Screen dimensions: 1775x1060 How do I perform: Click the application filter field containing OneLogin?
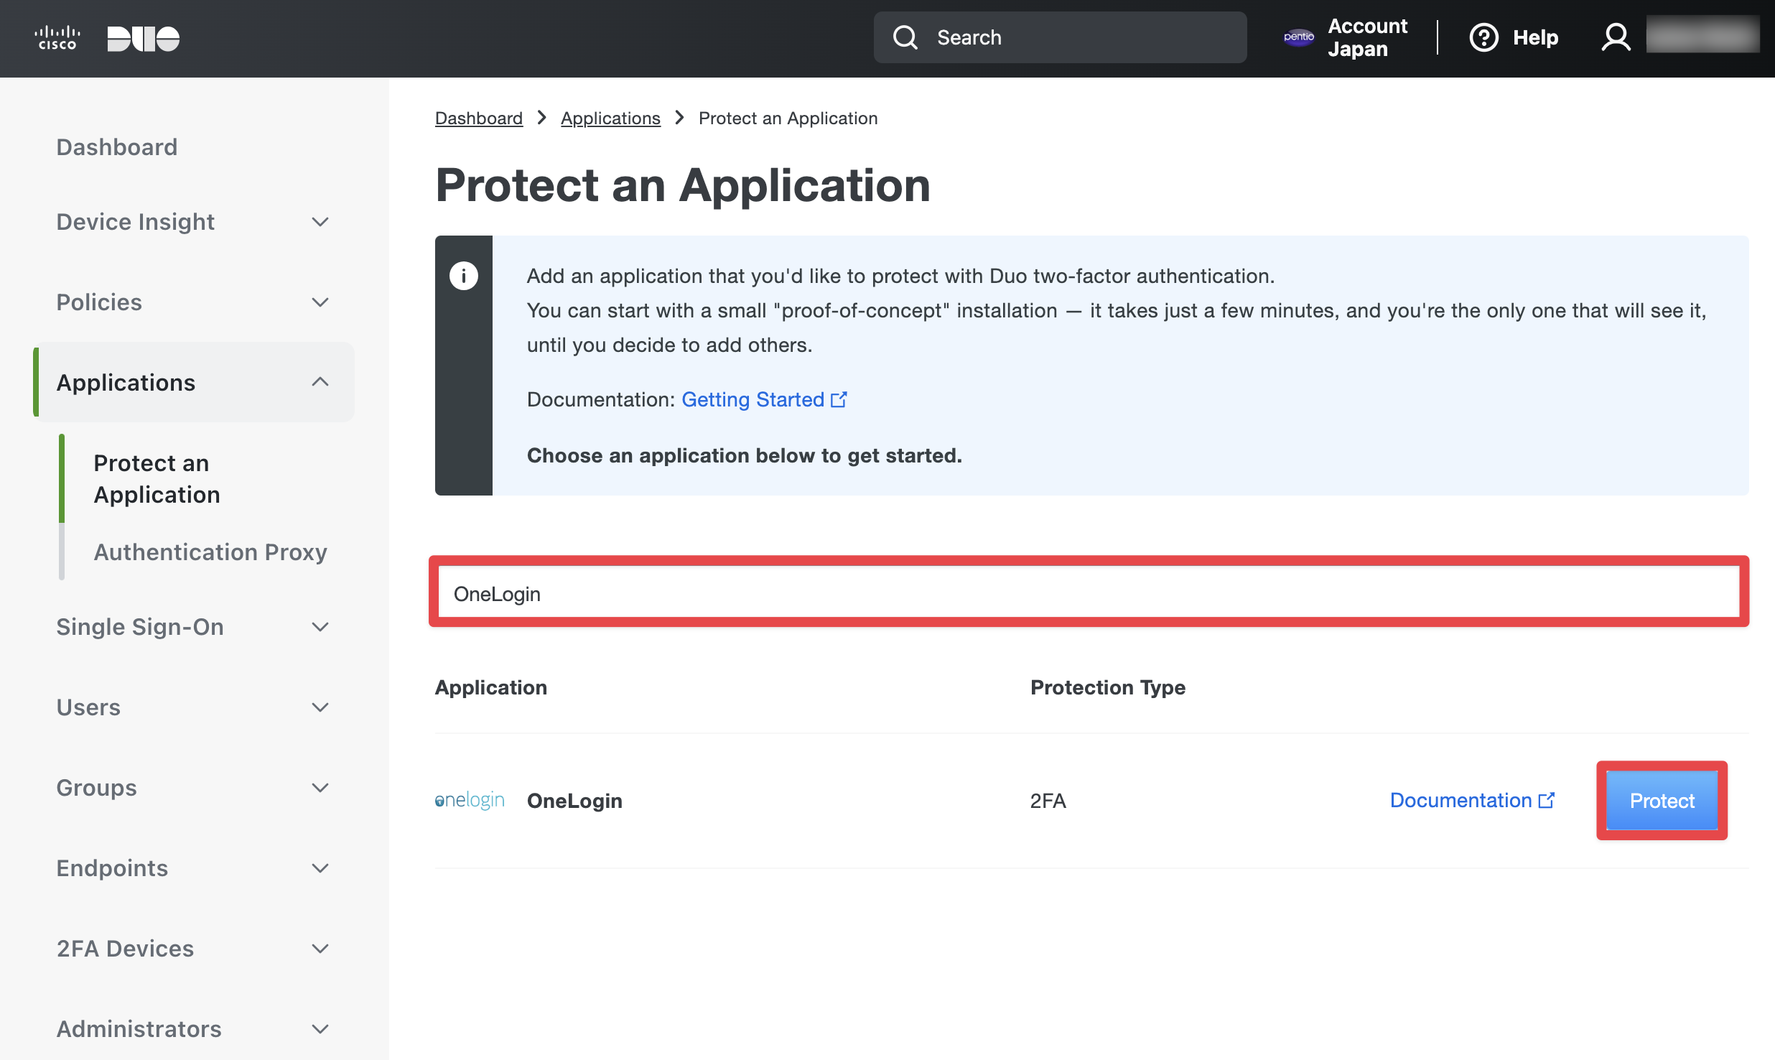[x=1089, y=592]
